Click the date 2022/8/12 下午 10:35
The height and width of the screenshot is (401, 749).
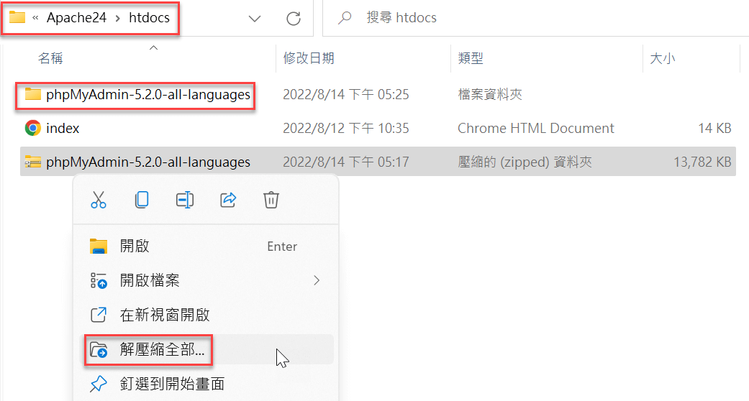coord(346,129)
